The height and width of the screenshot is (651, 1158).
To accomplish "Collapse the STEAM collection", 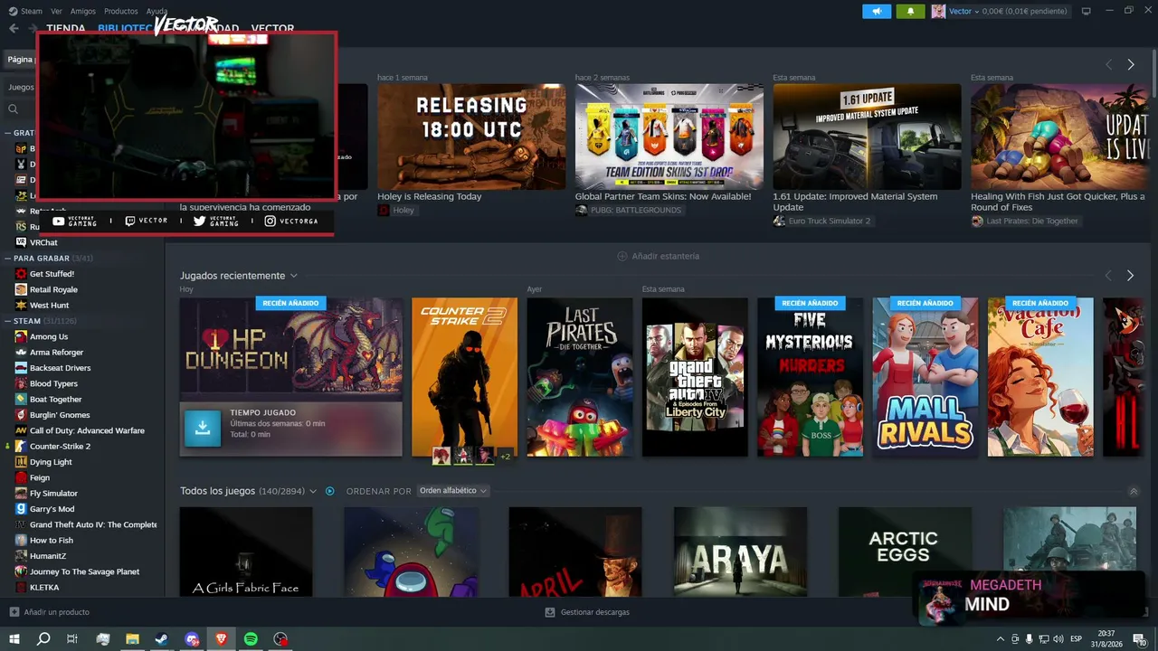I will pyautogui.click(x=8, y=321).
